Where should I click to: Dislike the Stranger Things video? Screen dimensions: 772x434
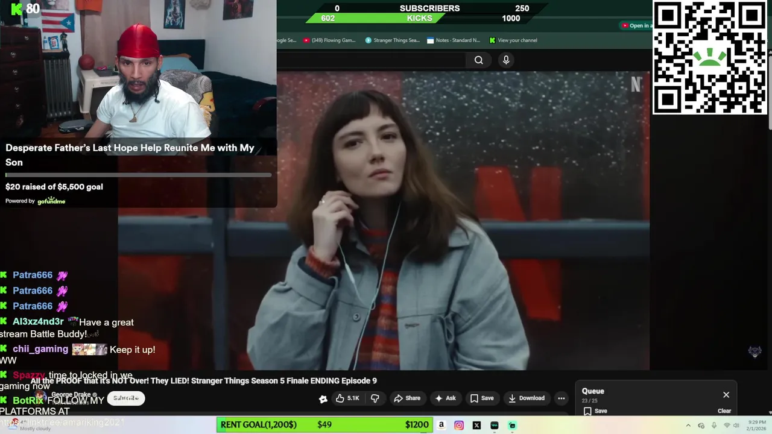pyautogui.click(x=375, y=398)
